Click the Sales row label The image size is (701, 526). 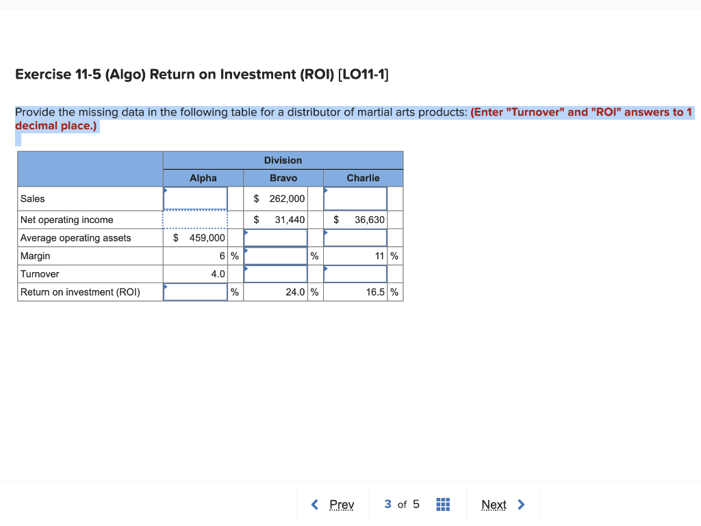click(33, 198)
